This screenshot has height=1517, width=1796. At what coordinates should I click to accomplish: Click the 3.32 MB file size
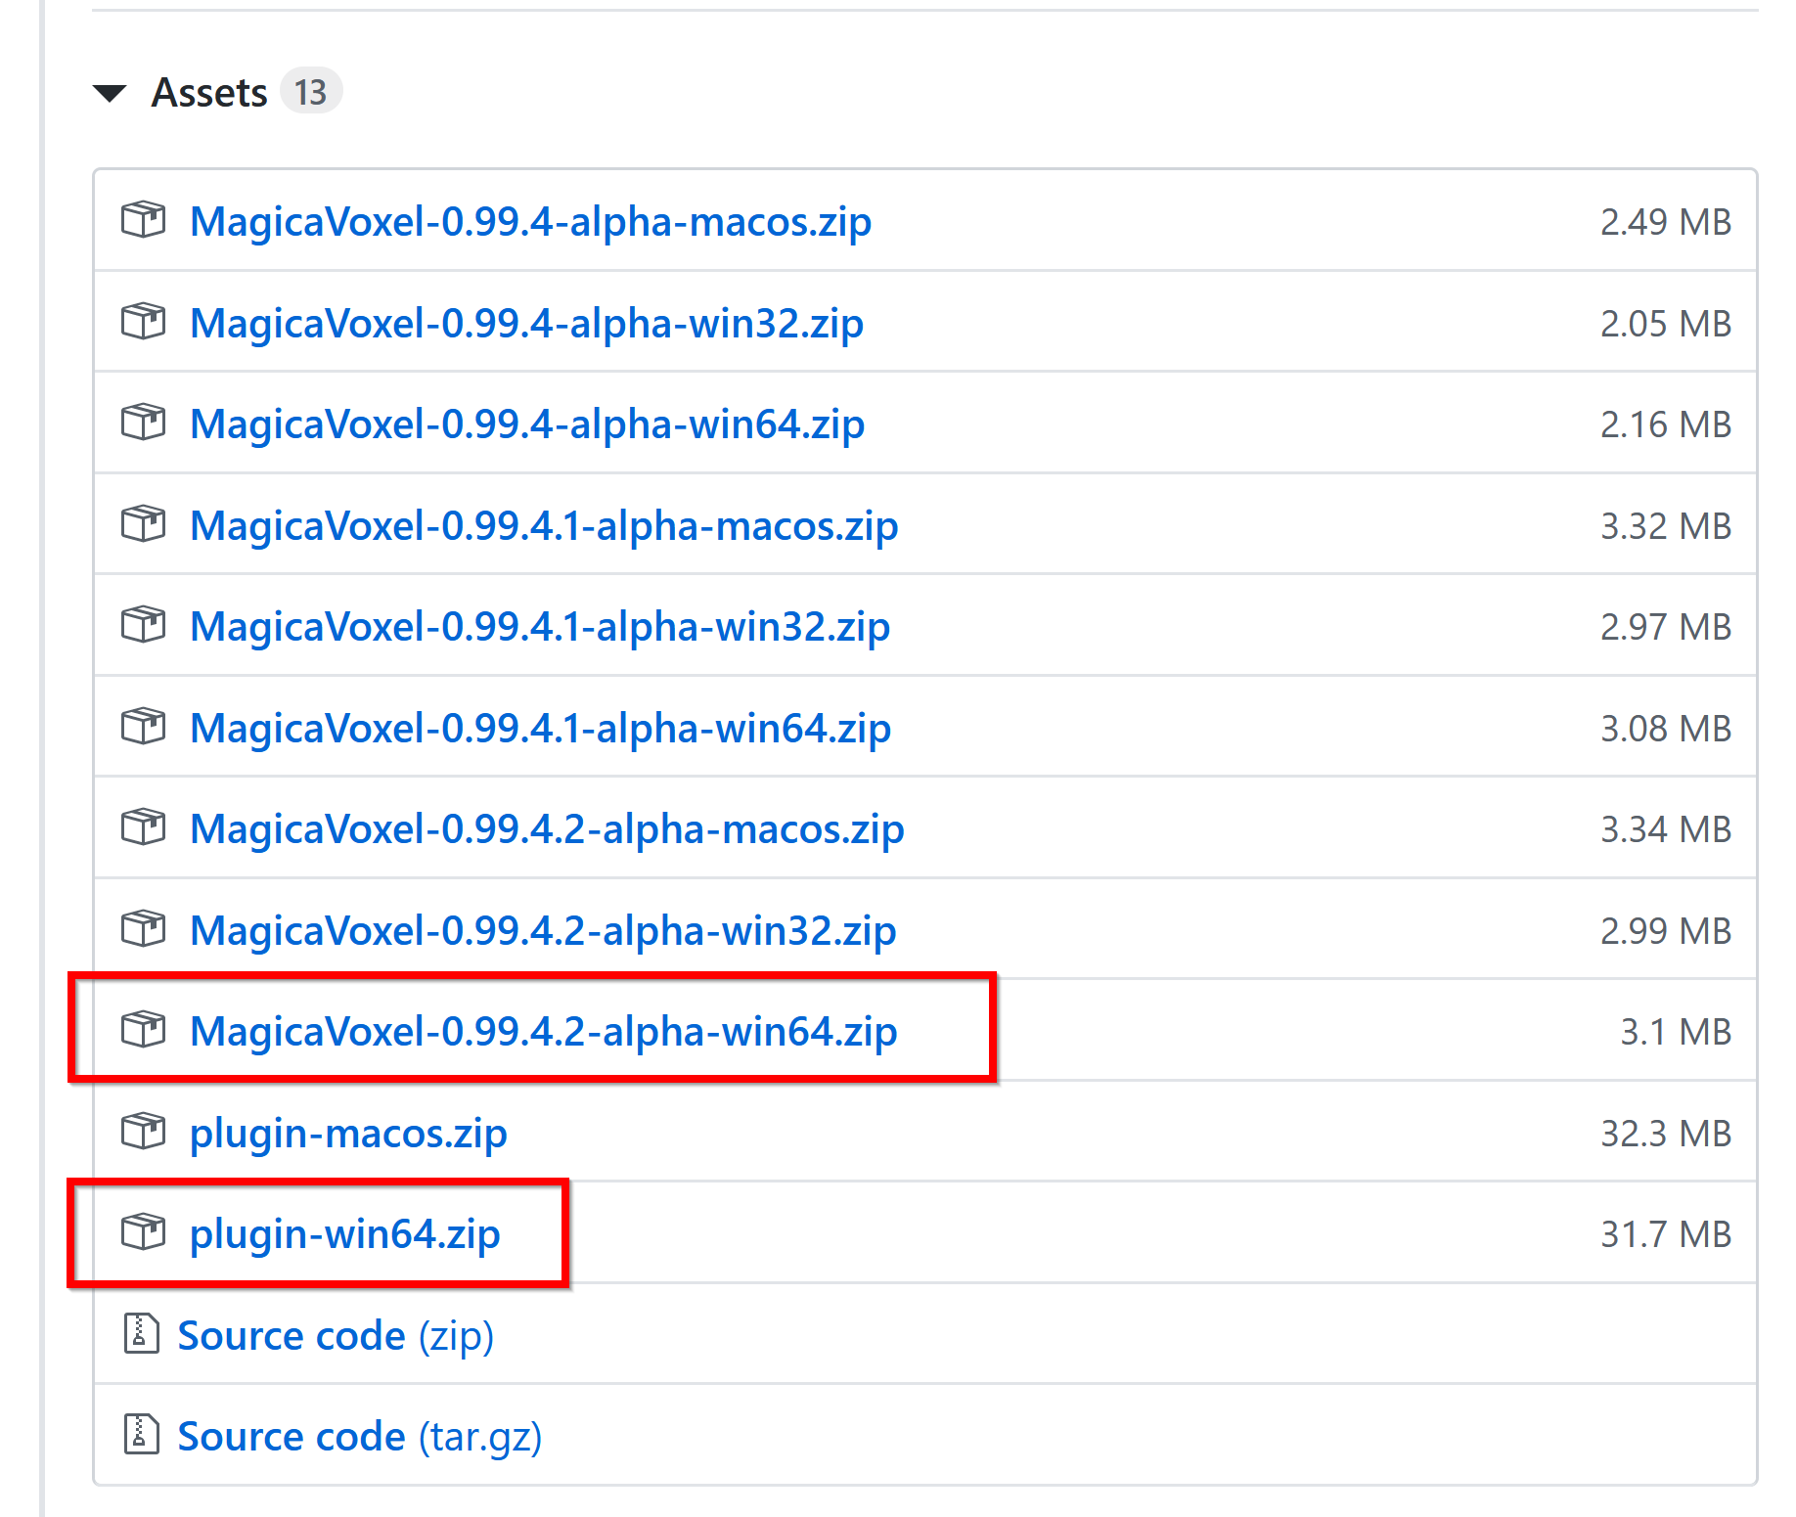tap(1666, 526)
